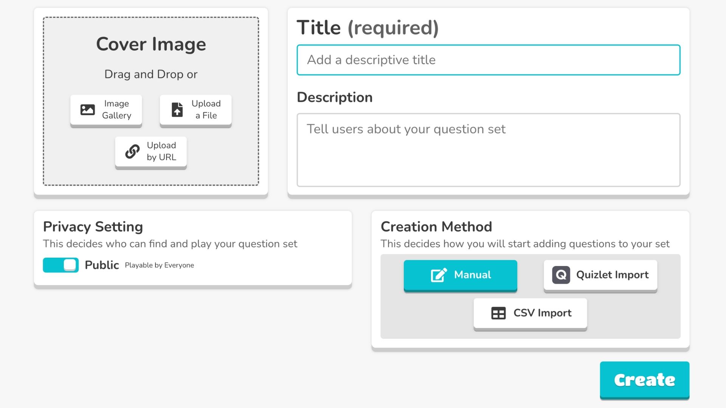Select Quizlet Import creation method

click(x=599, y=275)
